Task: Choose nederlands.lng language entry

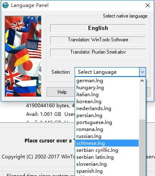Action: 107,108
